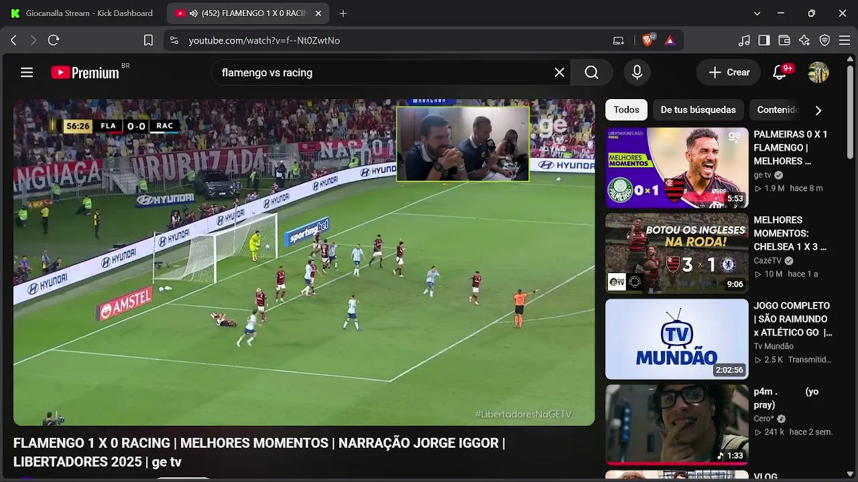Image resolution: width=858 pixels, height=482 pixels.
Task: Run the search with the magnifier button
Action: tap(591, 72)
